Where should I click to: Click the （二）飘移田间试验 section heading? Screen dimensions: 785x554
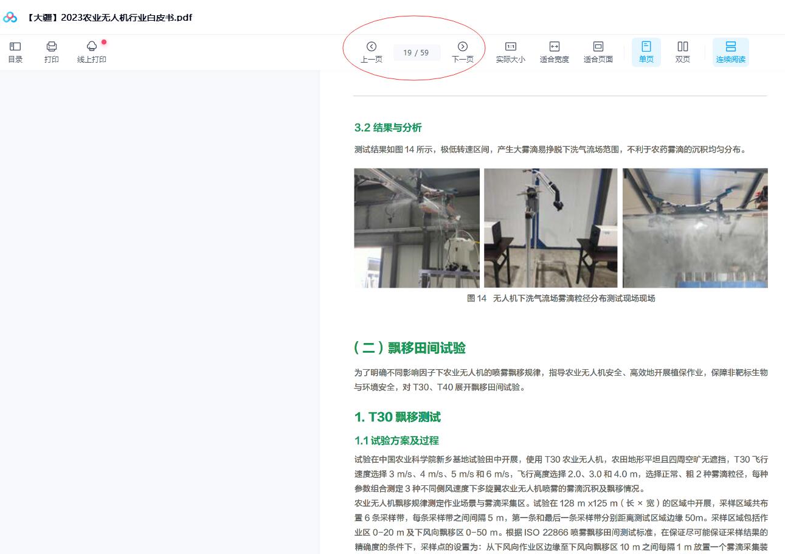(410, 348)
